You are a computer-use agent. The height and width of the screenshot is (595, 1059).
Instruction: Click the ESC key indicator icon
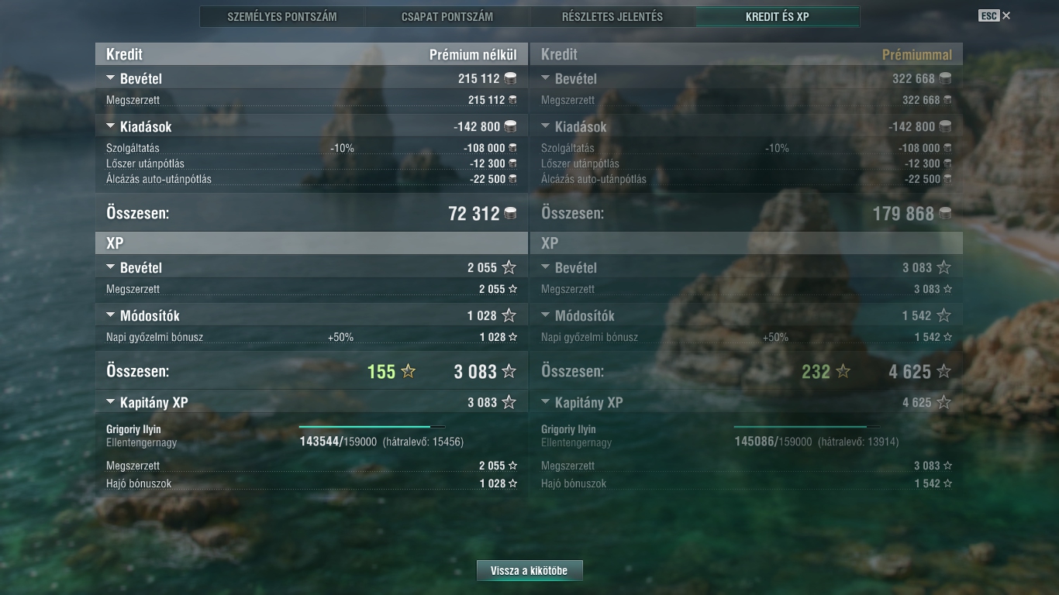[988, 15]
